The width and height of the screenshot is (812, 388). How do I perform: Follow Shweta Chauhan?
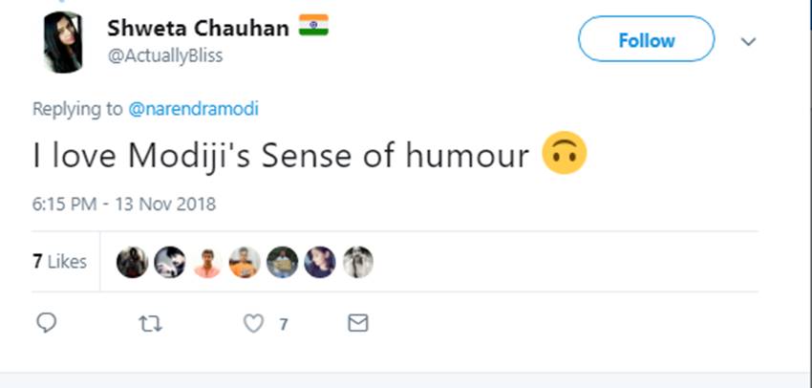[x=646, y=40]
